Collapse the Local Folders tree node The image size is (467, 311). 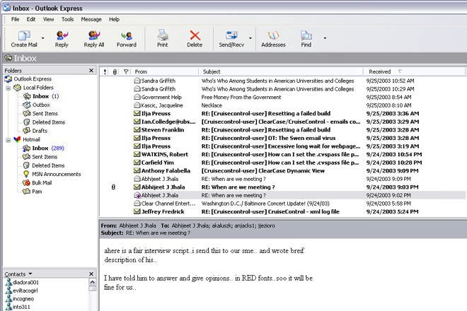pos(8,88)
